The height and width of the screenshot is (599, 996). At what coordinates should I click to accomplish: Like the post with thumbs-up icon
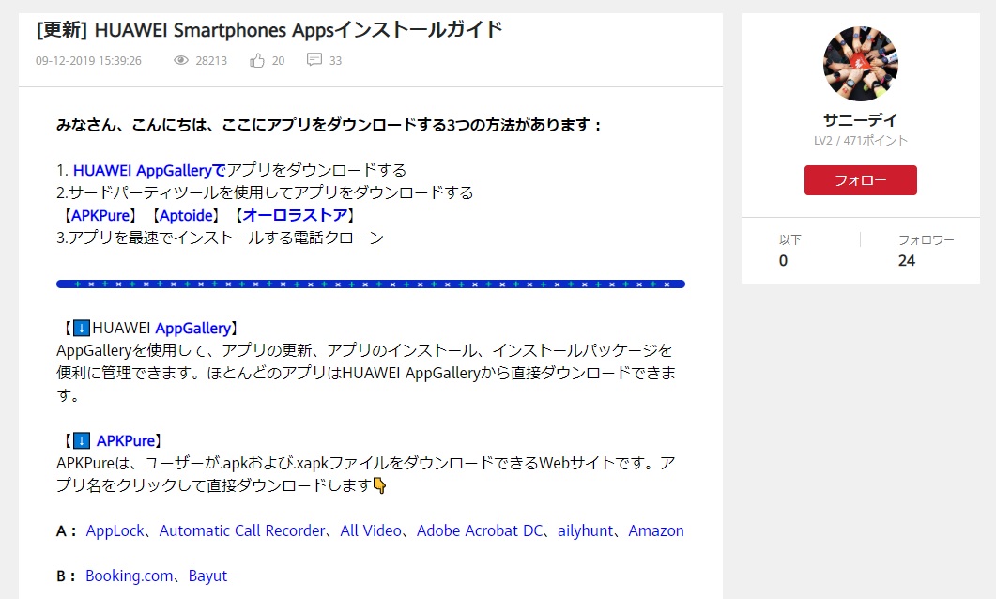(257, 60)
